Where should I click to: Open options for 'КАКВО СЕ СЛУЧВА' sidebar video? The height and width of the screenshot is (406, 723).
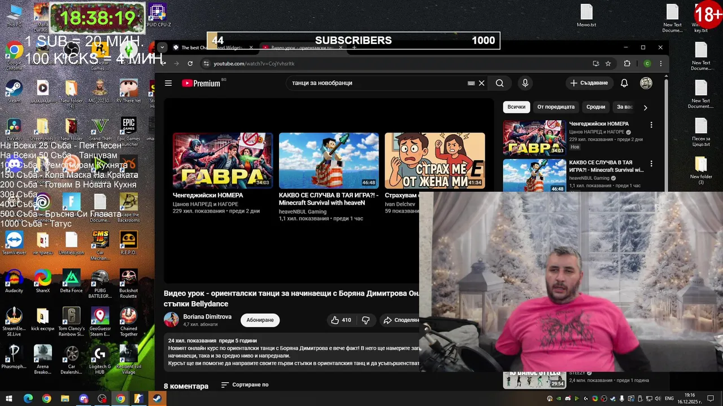pyautogui.click(x=651, y=164)
